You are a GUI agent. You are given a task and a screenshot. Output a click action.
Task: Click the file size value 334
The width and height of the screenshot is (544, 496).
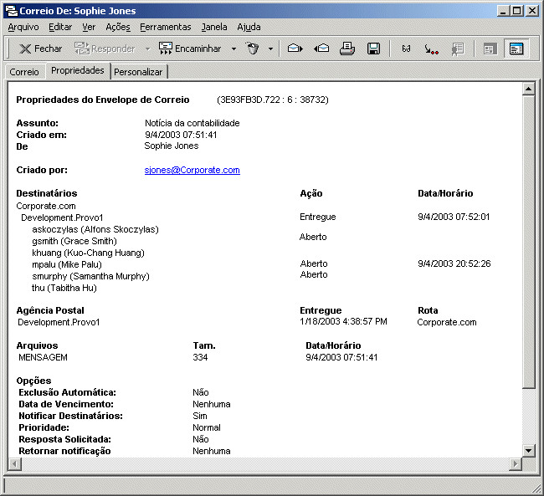click(x=200, y=357)
